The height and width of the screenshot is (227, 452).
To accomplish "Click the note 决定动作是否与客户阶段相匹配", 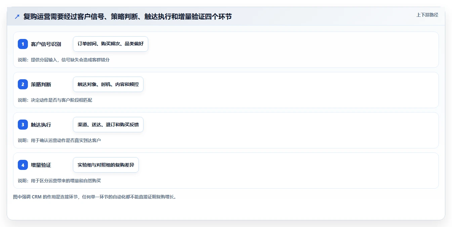I will click(55, 100).
